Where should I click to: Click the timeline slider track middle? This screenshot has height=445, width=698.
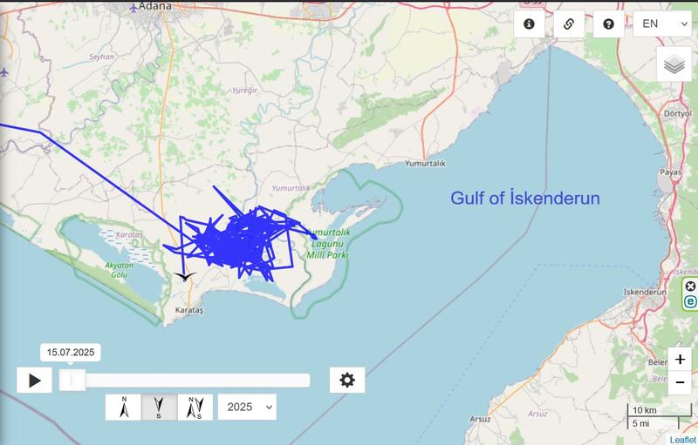(x=185, y=381)
